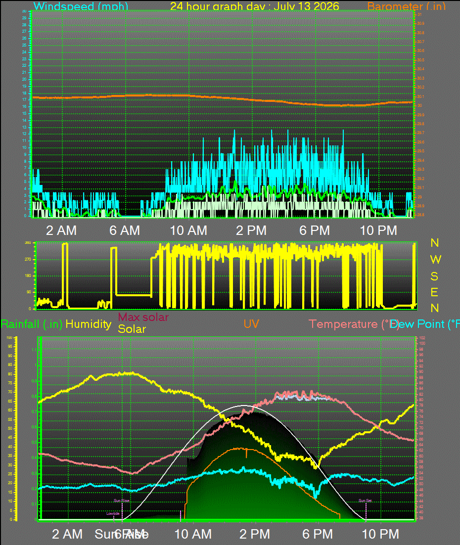Click 2 AM under the humidity chart
Screen dimensions: 460x545
pos(67,534)
